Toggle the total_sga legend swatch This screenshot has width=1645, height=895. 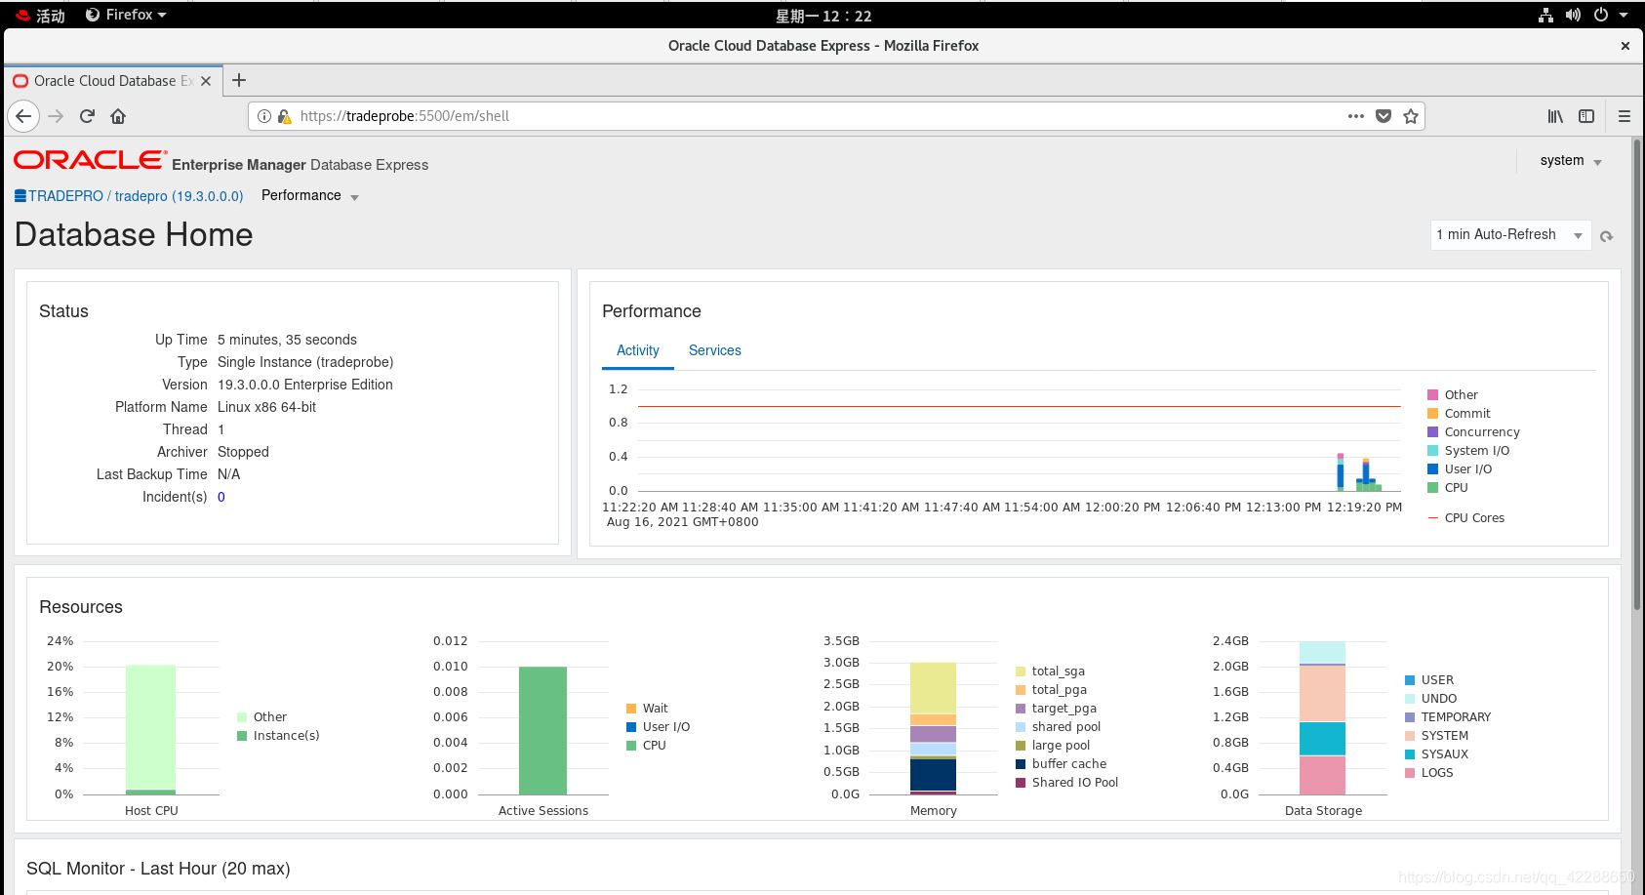[1021, 671]
